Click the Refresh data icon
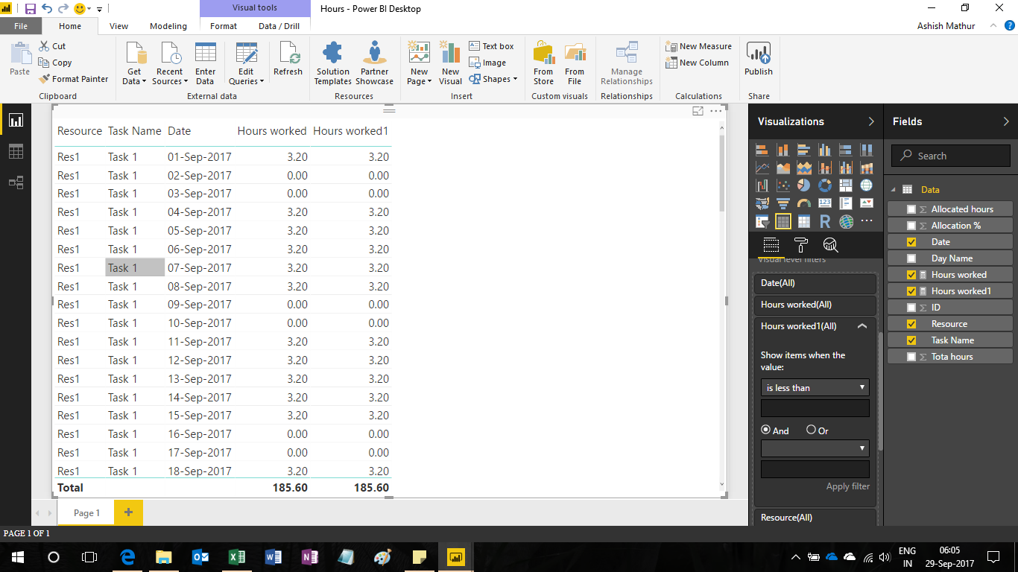The height and width of the screenshot is (572, 1018). coord(288,60)
